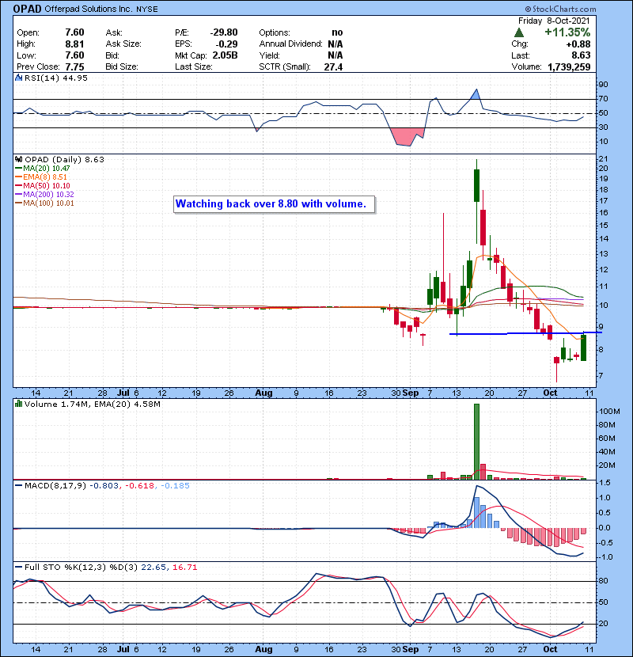Click the MA(100) 10.01 legend entry
The height and width of the screenshot is (657, 633).
click(x=44, y=203)
